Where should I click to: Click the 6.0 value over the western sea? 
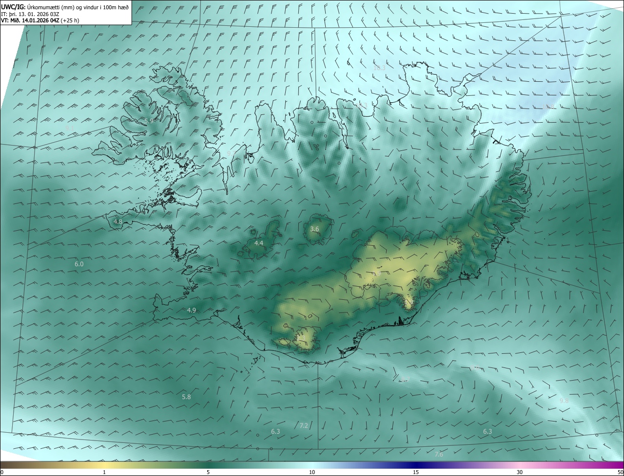tap(79, 264)
